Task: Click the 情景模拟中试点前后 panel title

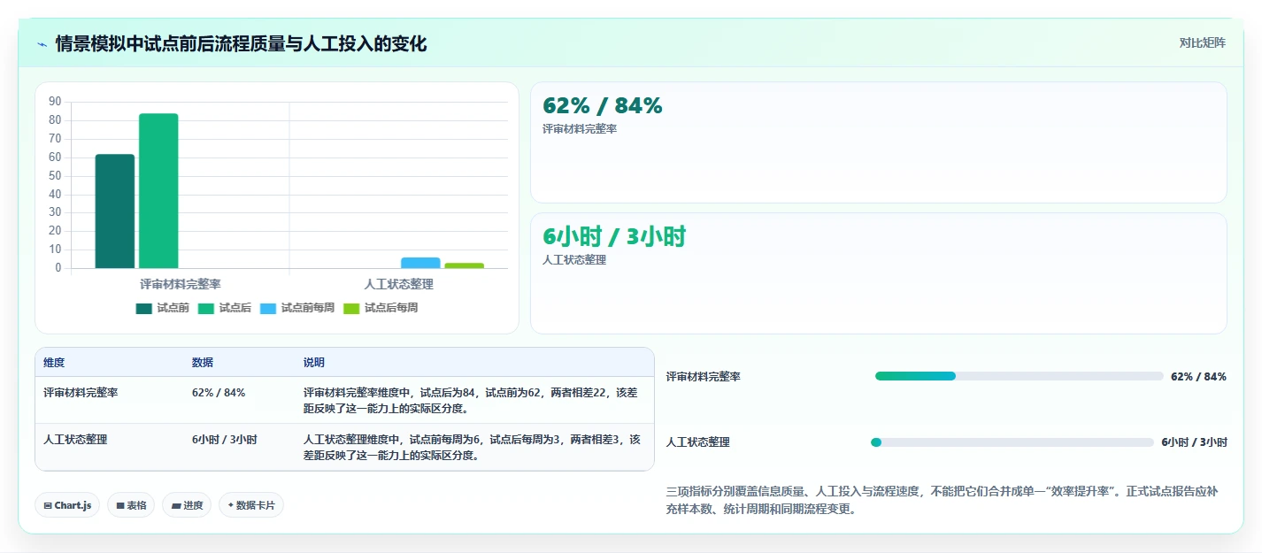Action: (241, 44)
